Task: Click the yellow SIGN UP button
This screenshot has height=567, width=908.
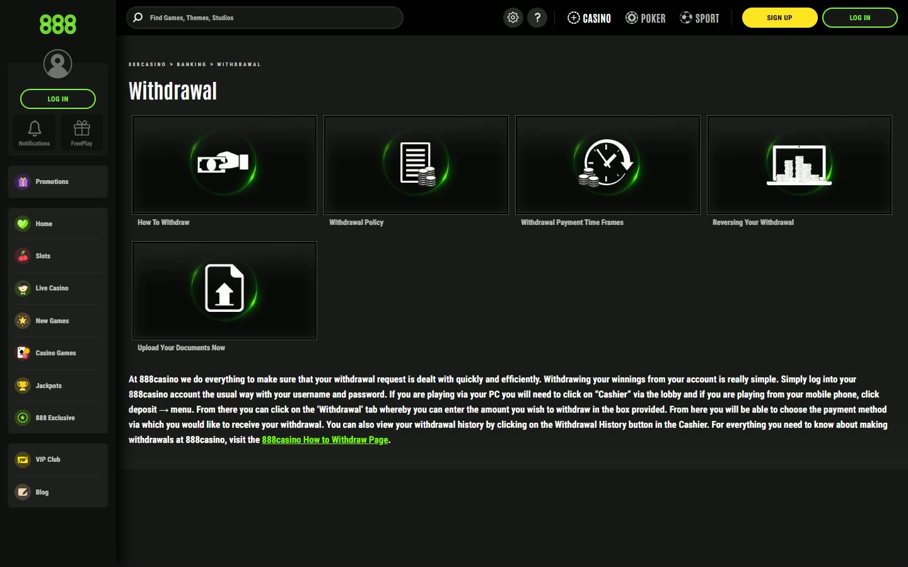Action: click(x=779, y=18)
